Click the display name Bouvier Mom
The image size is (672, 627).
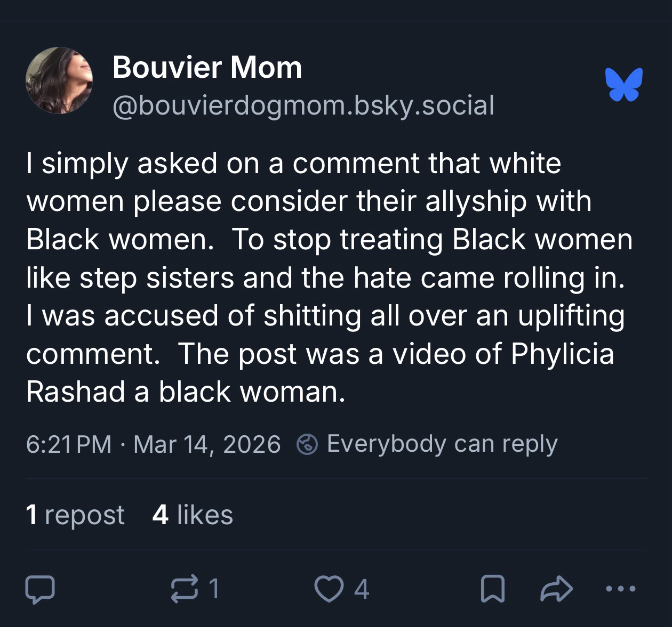(x=207, y=68)
